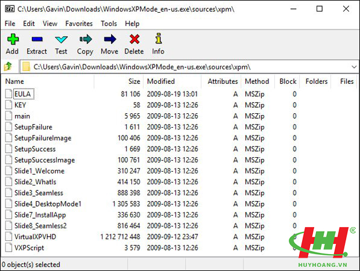360x271 pixels.
Task: Click the MSZip method in EULA row
Action: (254, 94)
